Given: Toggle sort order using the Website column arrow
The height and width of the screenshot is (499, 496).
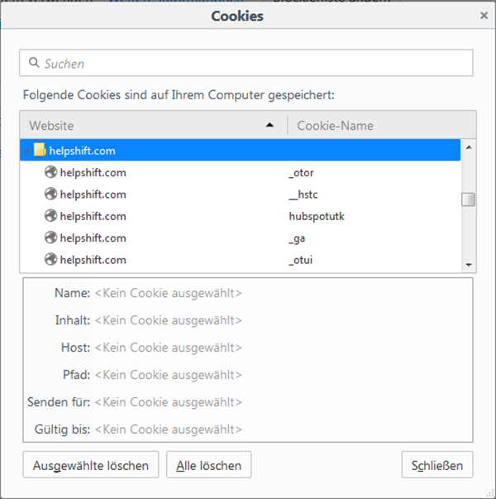Looking at the screenshot, I should pyautogui.click(x=269, y=125).
